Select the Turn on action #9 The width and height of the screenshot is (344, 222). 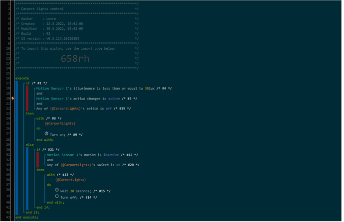click(66, 135)
